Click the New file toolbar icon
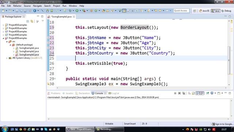The height and width of the screenshot is (132, 234). pyautogui.click(x=3, y=11)
